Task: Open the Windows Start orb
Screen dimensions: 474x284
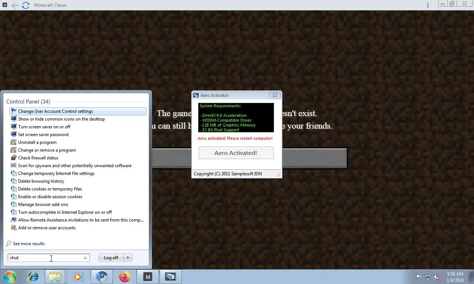Action: click(10, 277)
